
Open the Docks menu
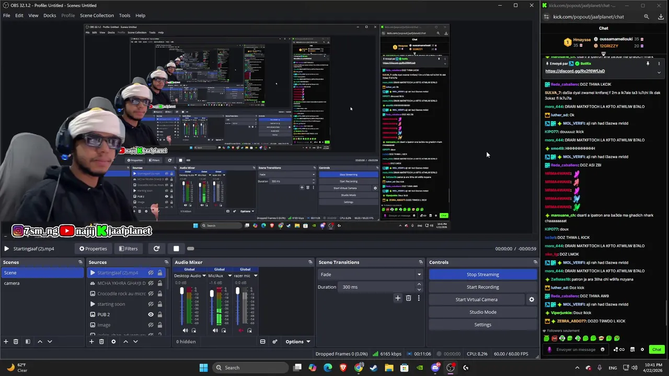tap(50, 15)
